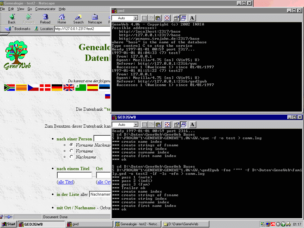Click the Windows Start button

(x=9, y=224)
